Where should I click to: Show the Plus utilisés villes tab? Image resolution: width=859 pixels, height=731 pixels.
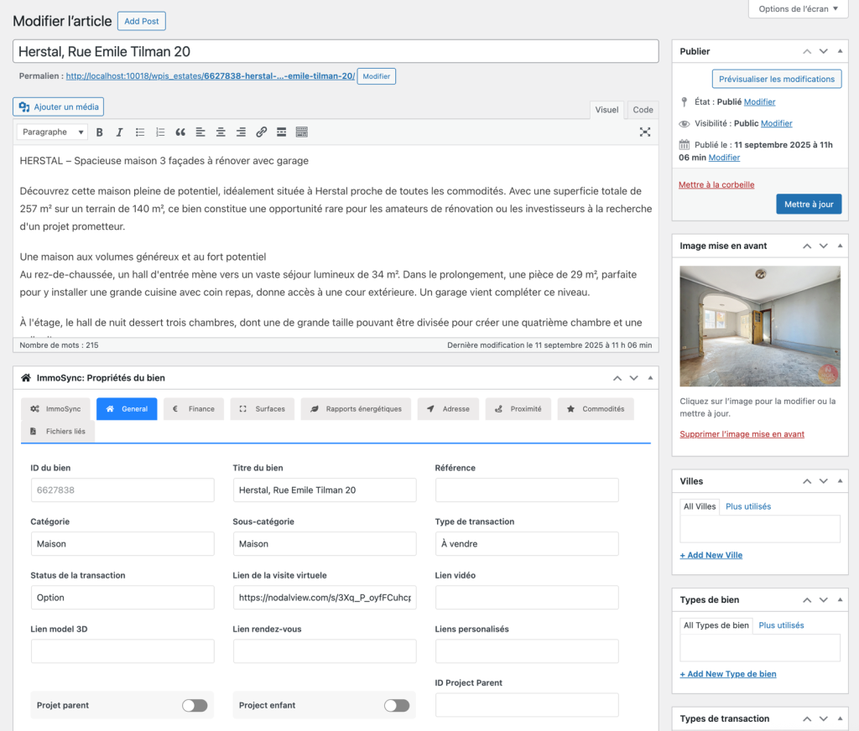(747, 506)
